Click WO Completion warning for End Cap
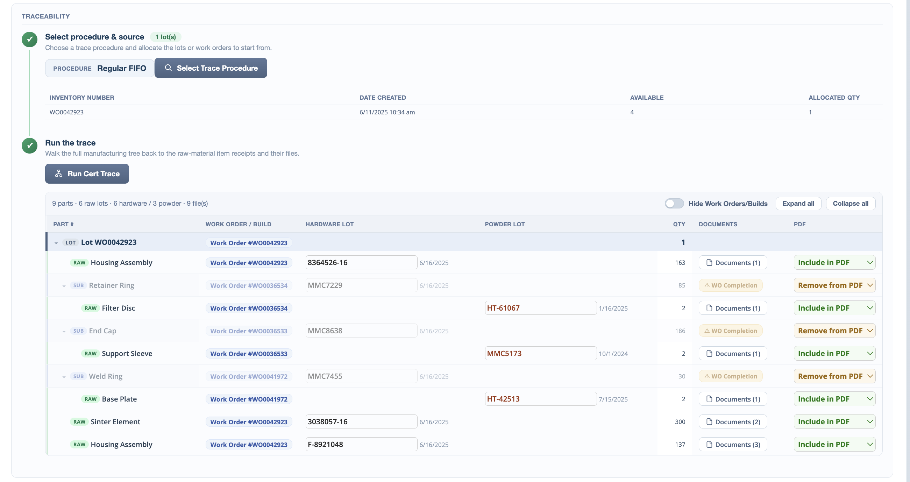This screenshot has height=482, width=910. point(731,331)
